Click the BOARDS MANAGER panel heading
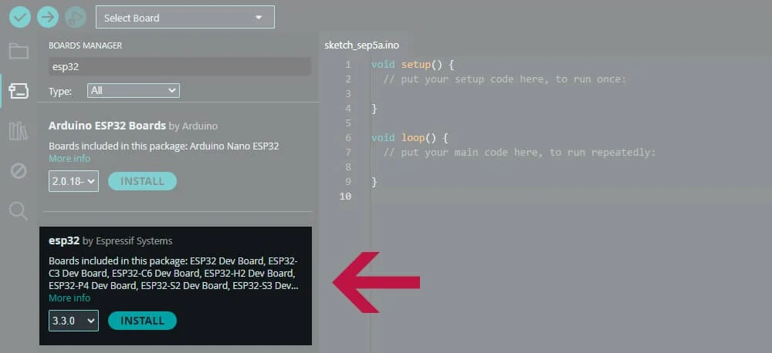This screenshot has width=772, height=353. coord(85,45)
